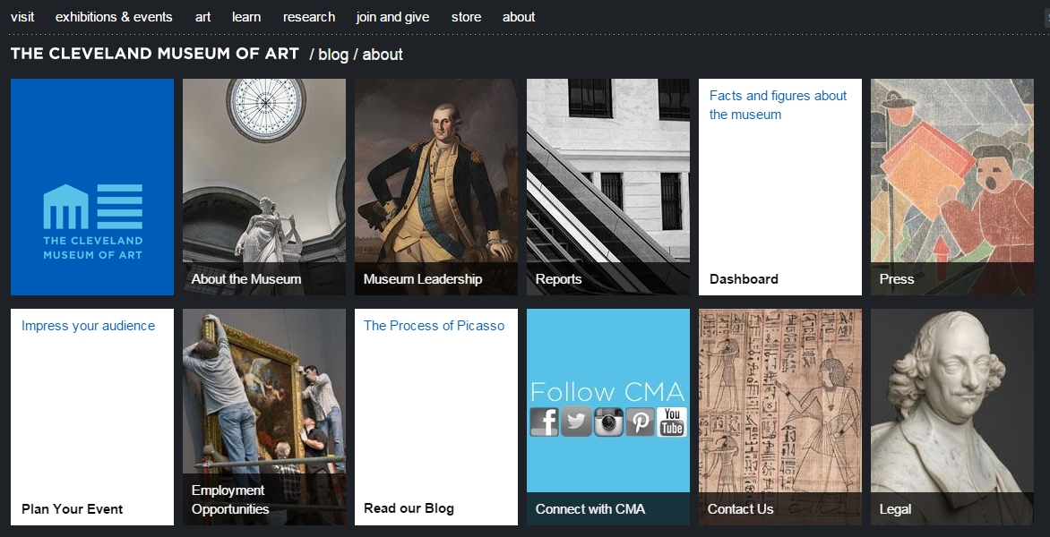The height and width of the screenshot is (537, 1050).
Task: Click the Impress your audience link
Action: [x=88, y=326]
